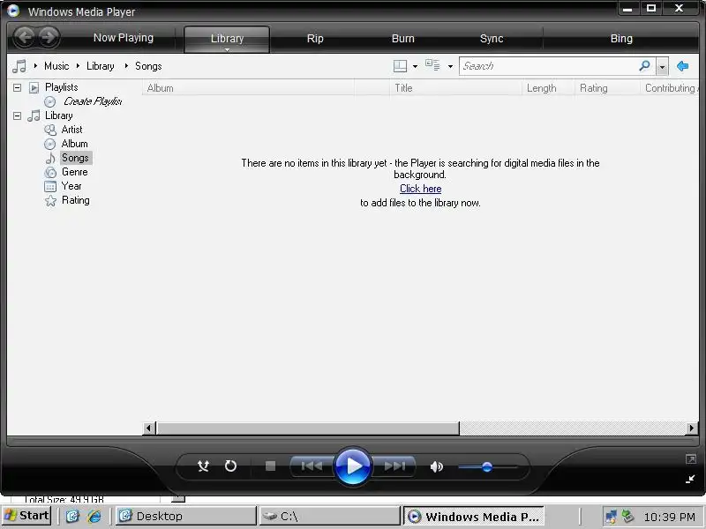This screenshot has height=529, width=706.
Task: Select Rating in the Library tree
Action: pos(76,200)
